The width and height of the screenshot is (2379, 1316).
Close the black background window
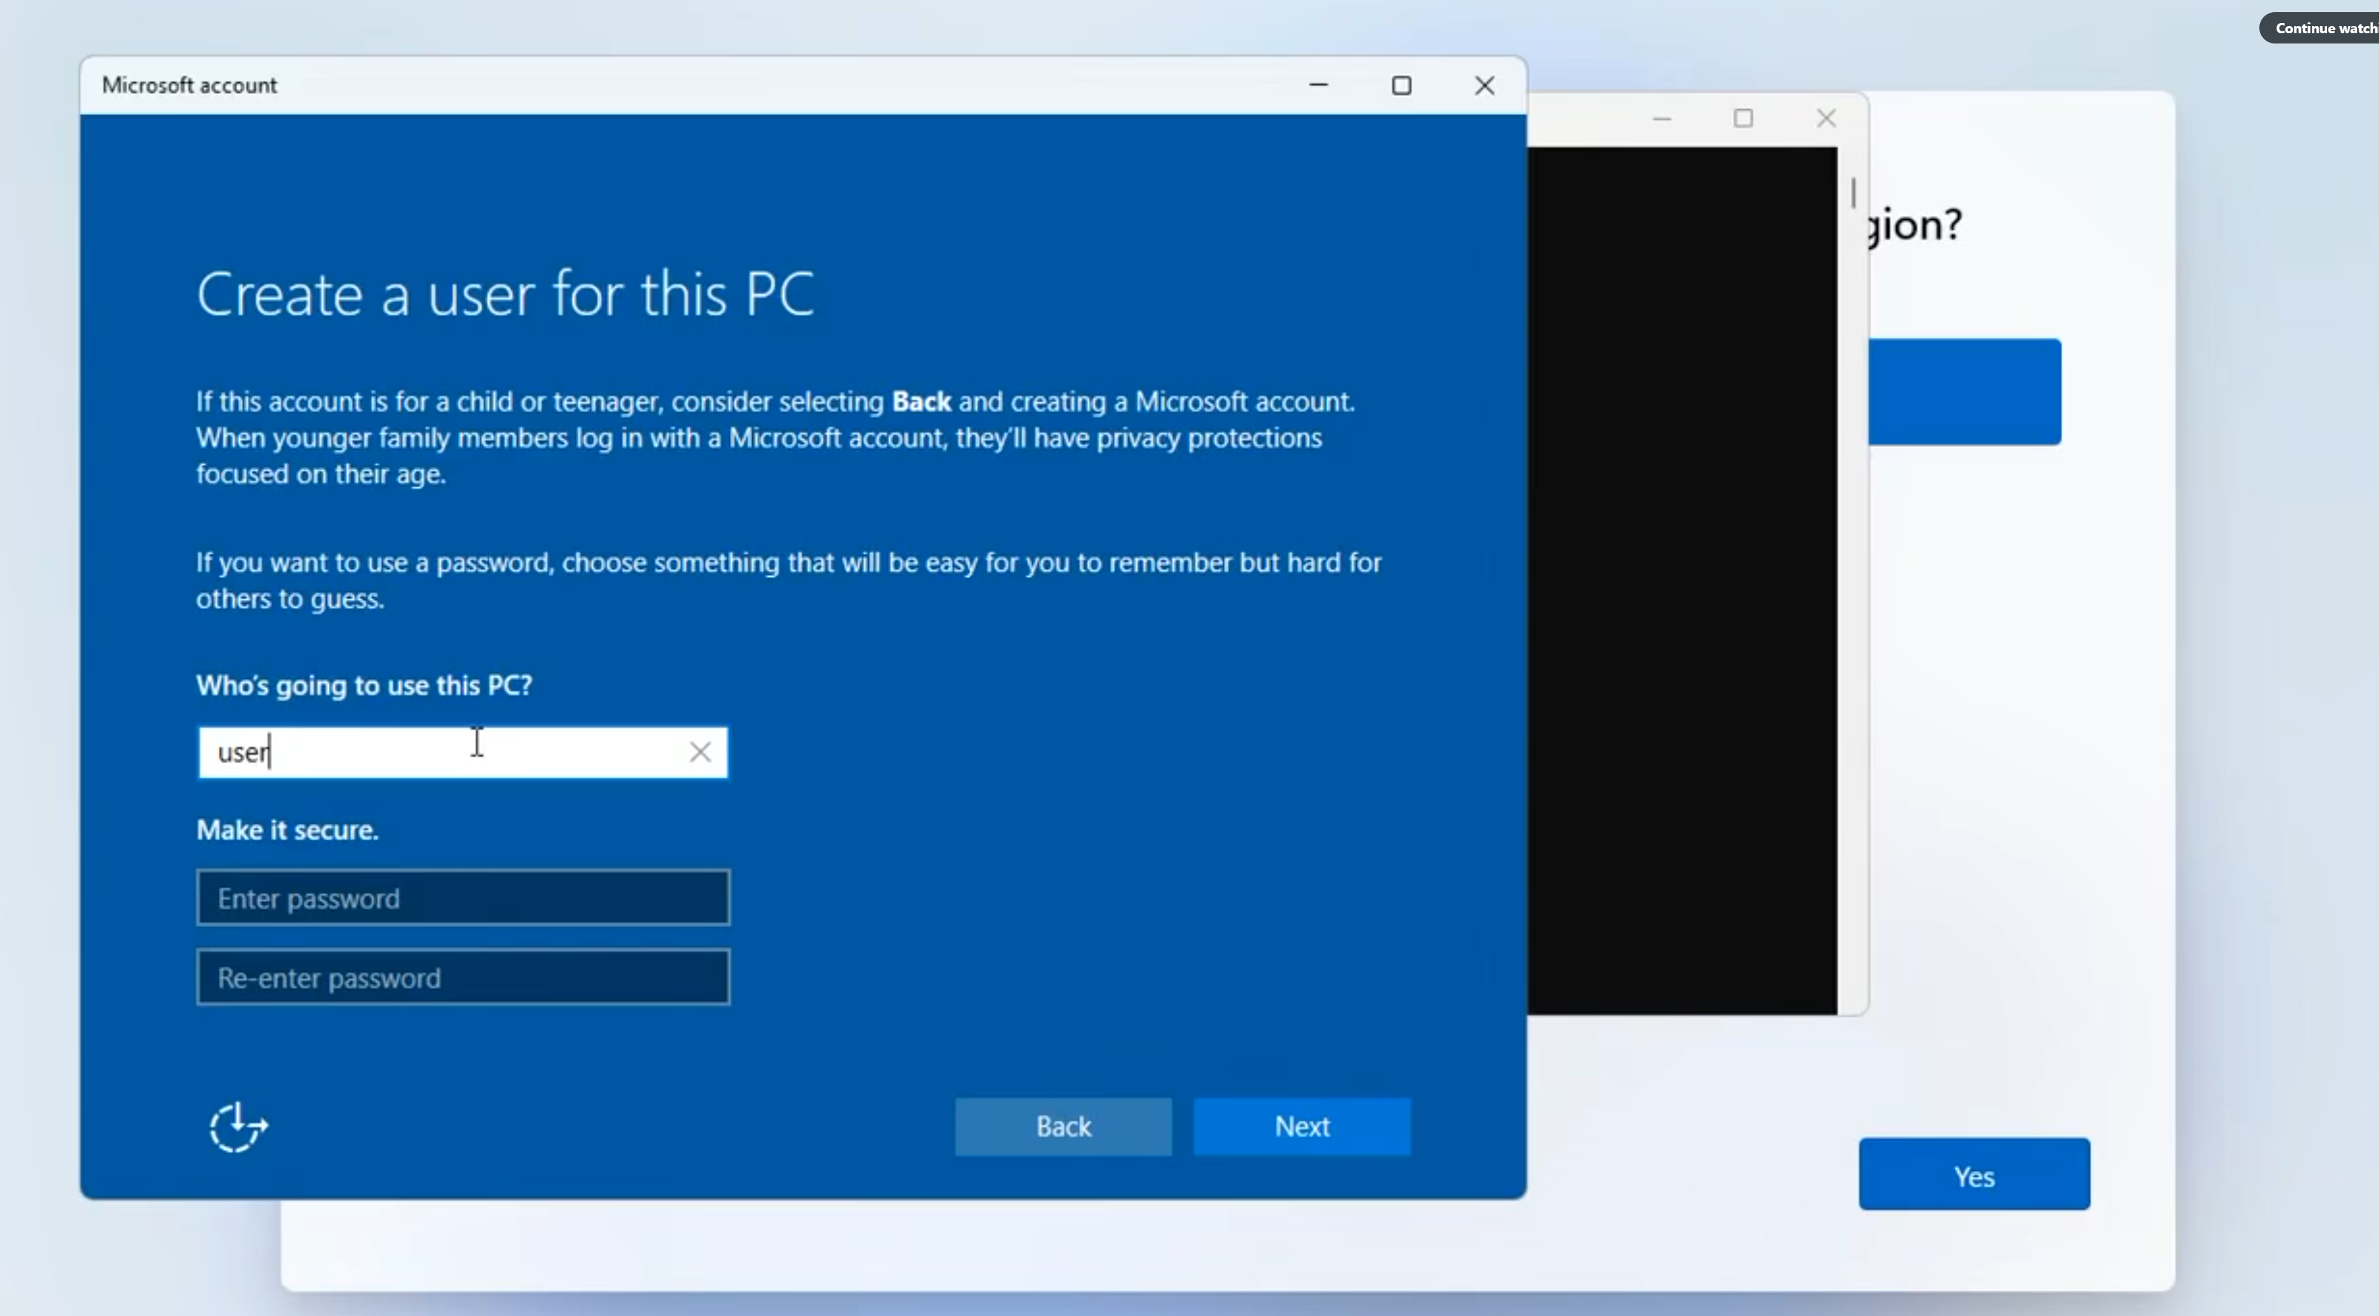[1826, 118]
